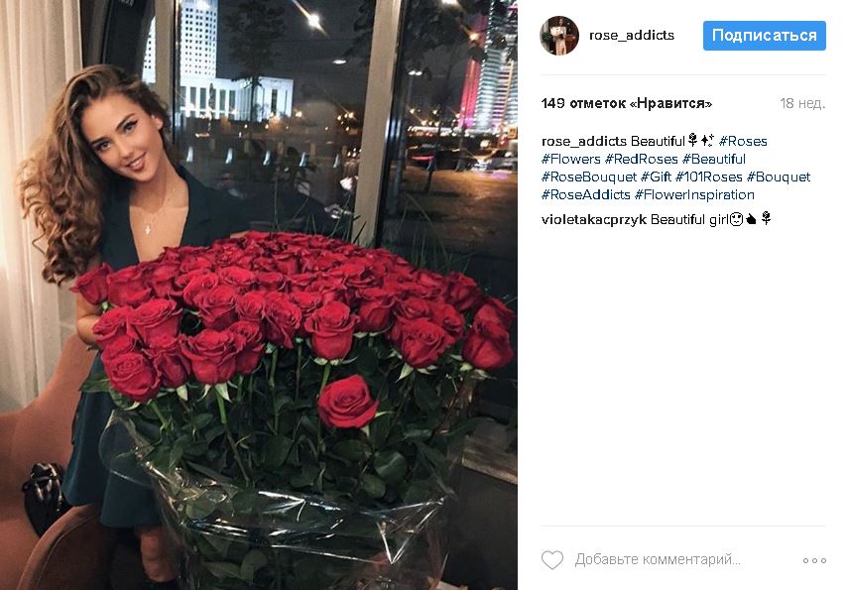
Task: Open the #Beautiful hashtag
Action: [x=714, y=159]
